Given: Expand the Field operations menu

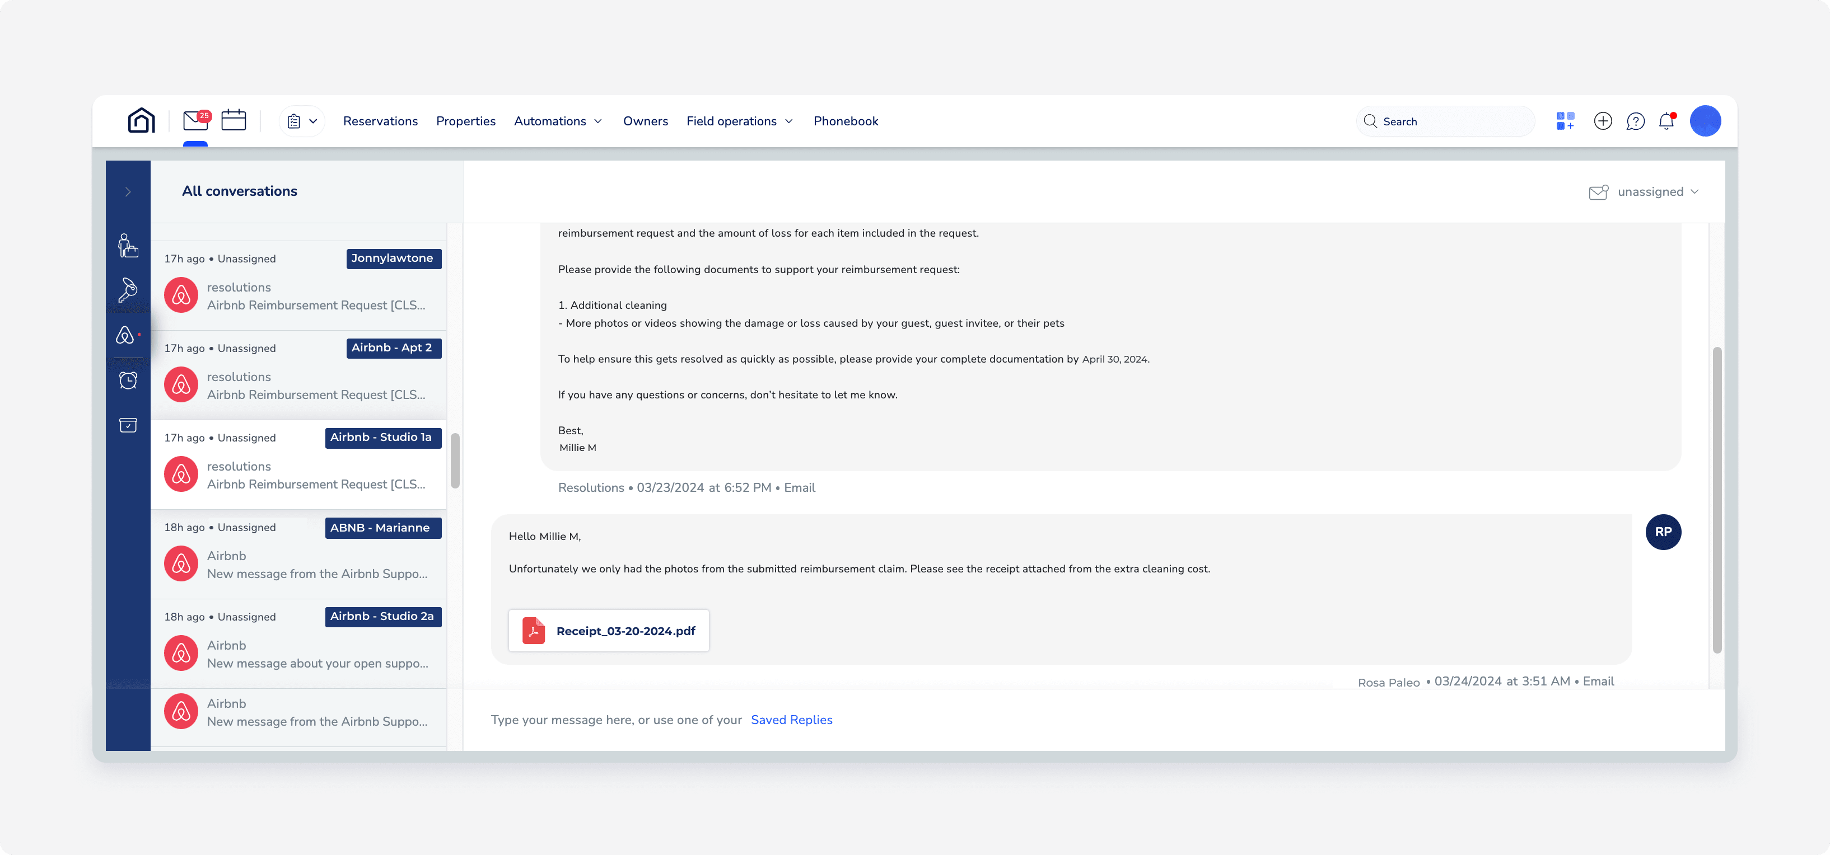Looking at the screenshot, I should (739, 121).
